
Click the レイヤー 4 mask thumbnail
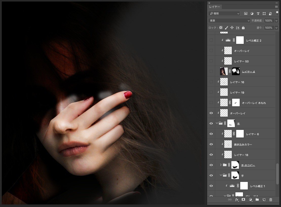pos(236,71)
